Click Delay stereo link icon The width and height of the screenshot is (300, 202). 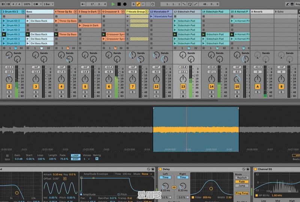(174, 187)
